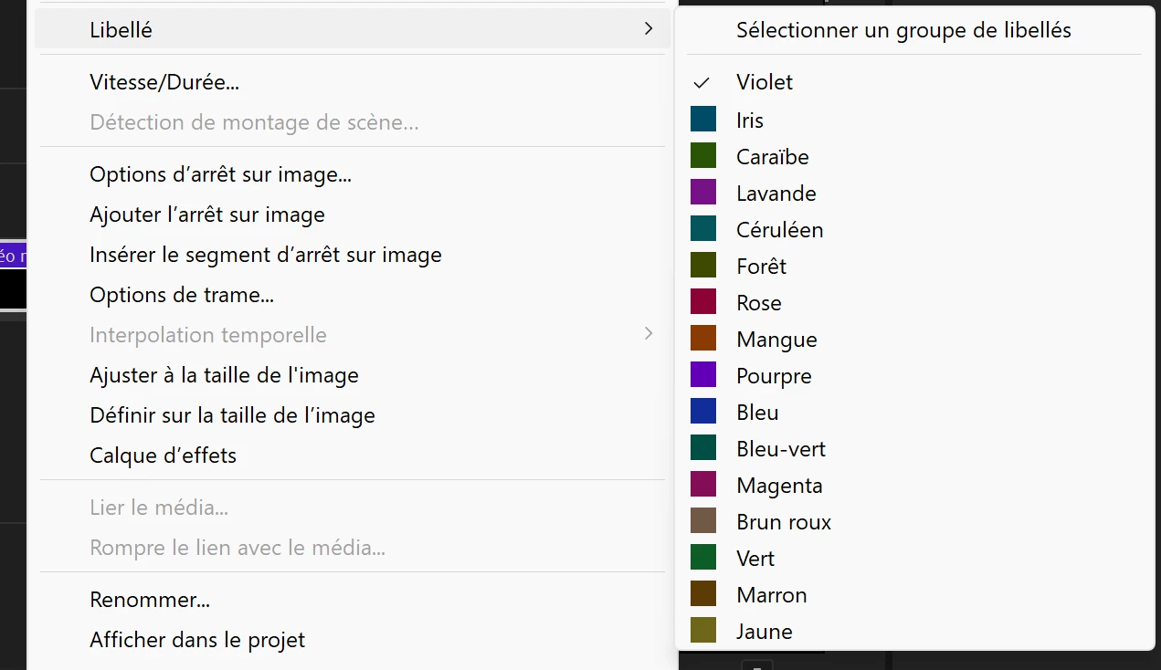
Task: Select the Jaune label text
Action: (x=765, y=631)
